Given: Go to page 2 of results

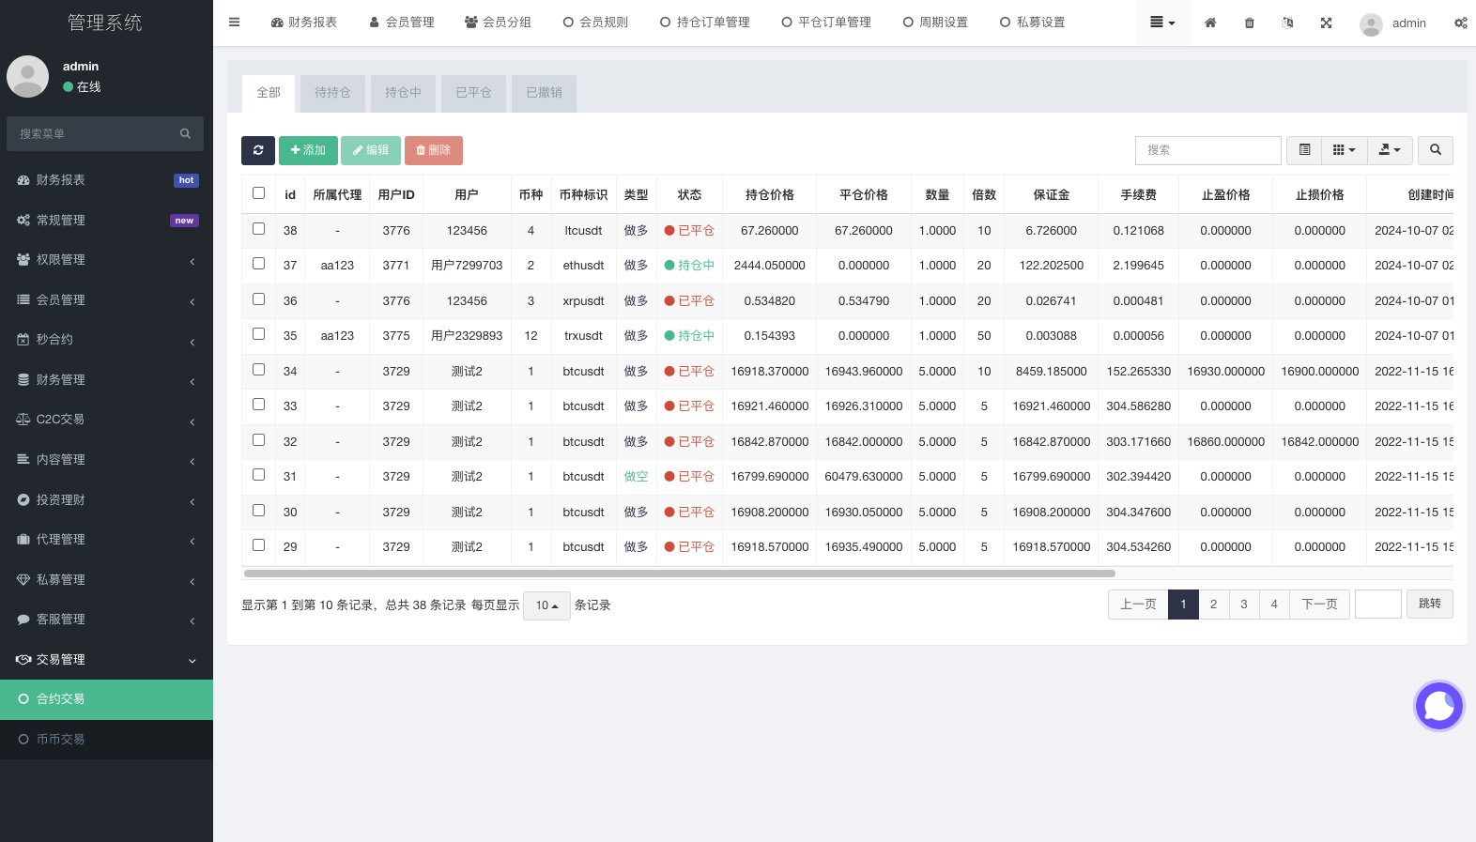Looking at the screenshot, I should pyautogui.click(x=1213, y=605).
